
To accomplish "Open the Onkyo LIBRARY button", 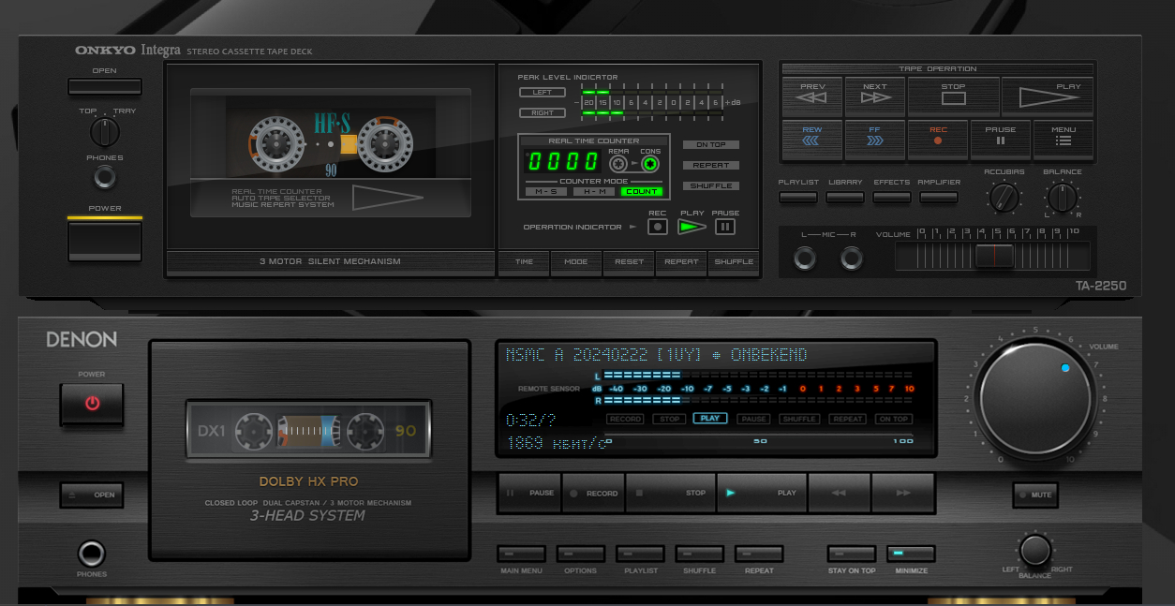I will (845, 198).
